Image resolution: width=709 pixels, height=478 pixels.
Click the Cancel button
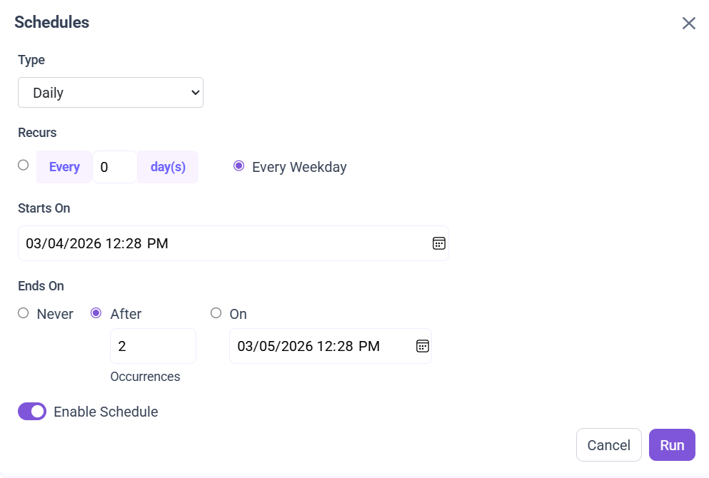pyautogui.click(x=608, y=445)
